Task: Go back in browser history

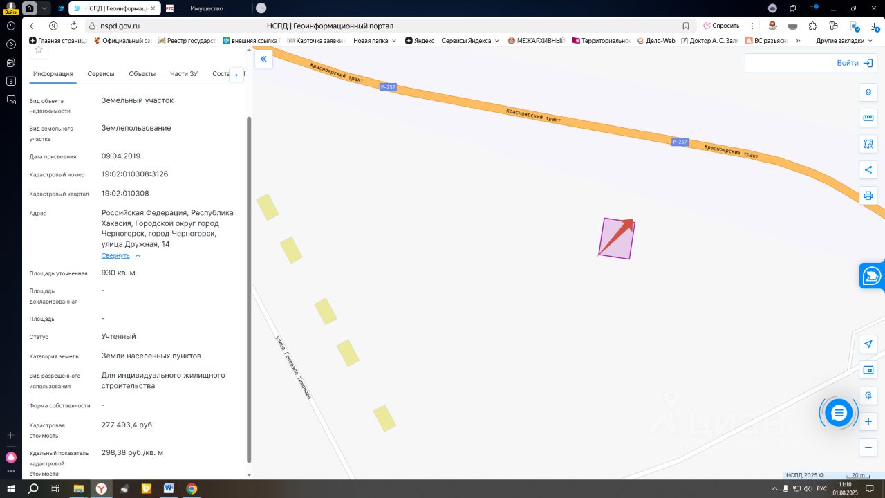Action: coord(32,26)
